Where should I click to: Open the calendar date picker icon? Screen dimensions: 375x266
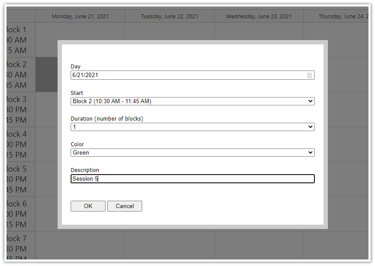tap(310, 75)
